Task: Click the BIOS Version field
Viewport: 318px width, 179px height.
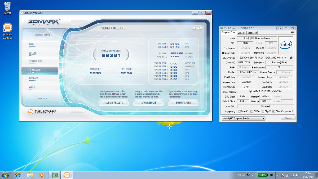Action: pyautogui.click(x=262, y=58)
